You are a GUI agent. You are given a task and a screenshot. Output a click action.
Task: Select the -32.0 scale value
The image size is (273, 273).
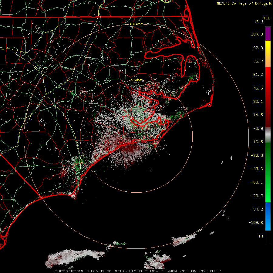257,156
